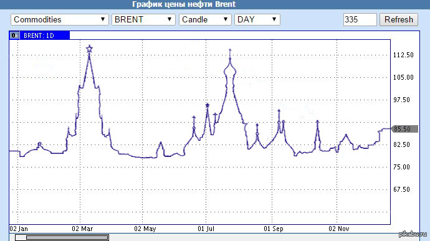The image size is (430, 241).
Task: Click the horizontal scrollbar thumb below the chart
Action: point(62,237)
